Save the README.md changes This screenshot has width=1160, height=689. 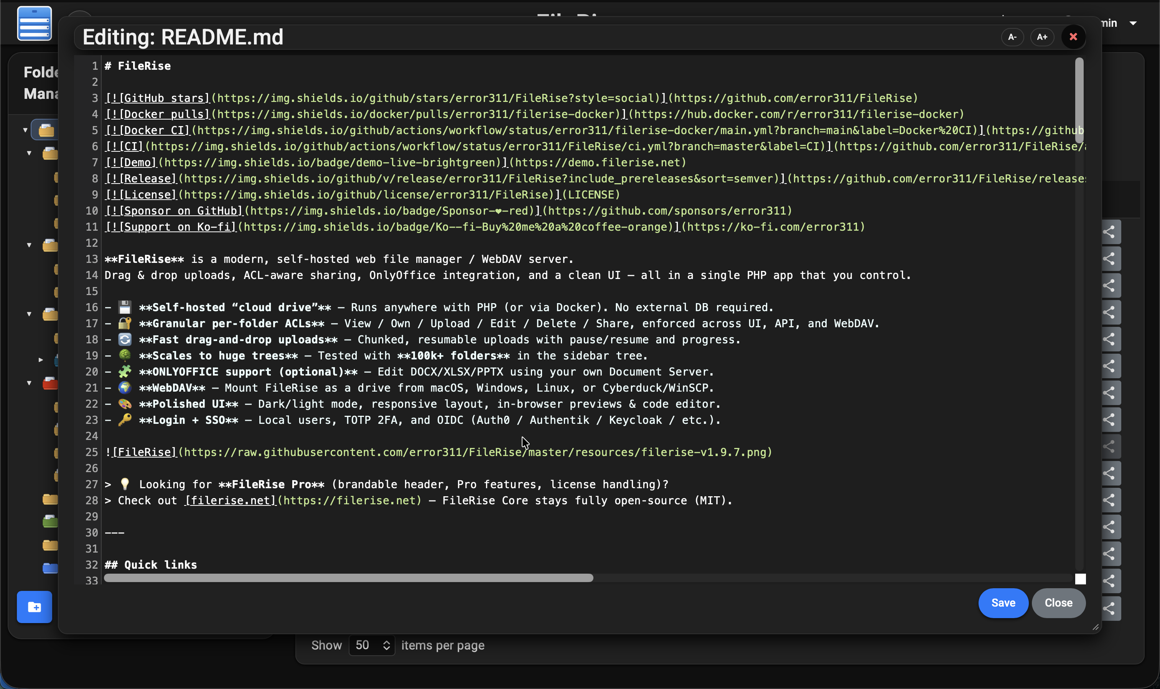1003,603
